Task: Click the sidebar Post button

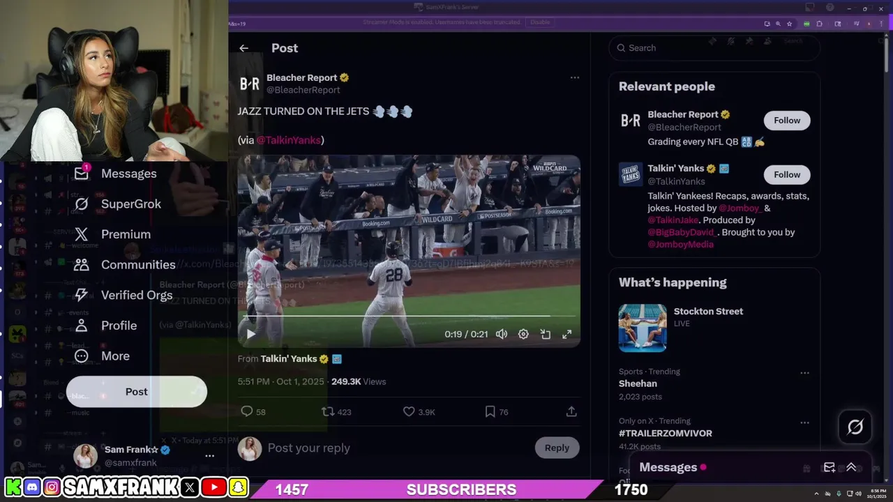Action: click(x=137, y=392)
